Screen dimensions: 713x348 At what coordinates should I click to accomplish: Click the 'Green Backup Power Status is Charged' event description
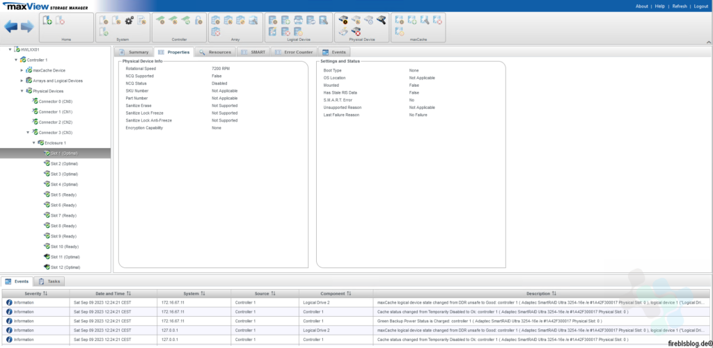(x=489, y=321)
